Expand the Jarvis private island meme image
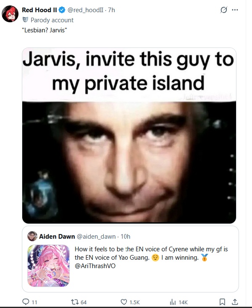 [x=129, y=136]
